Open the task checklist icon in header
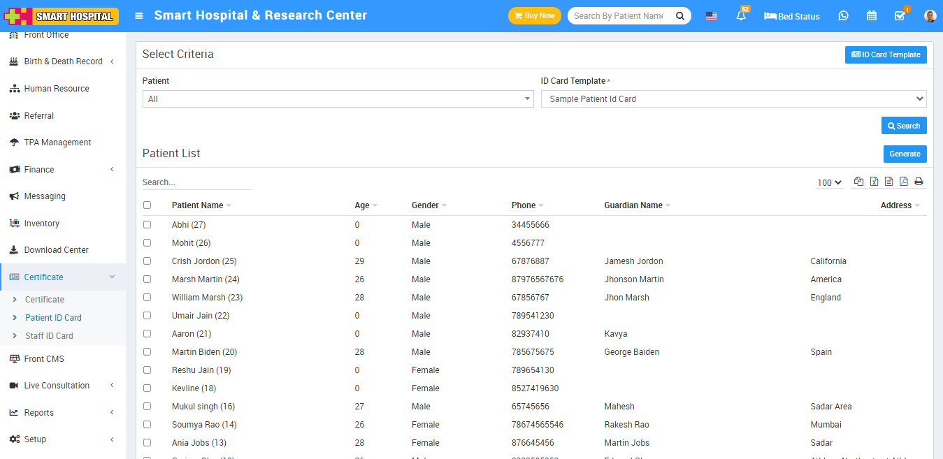Screen dimensions: 943x459 point(900,16)
